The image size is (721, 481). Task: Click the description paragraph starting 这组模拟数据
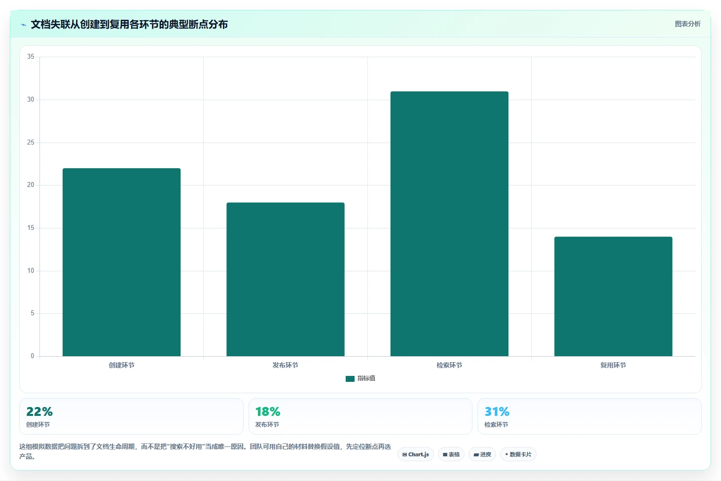pyautogui.click(x=205, y=451)
